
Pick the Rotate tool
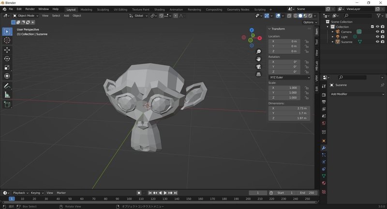point(7,58)
